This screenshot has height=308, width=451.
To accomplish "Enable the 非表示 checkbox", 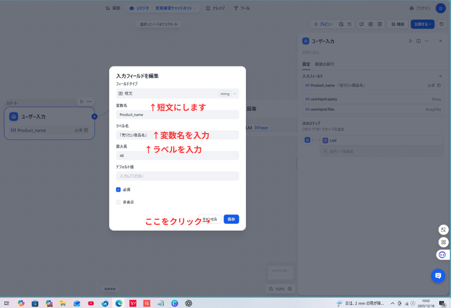I will [x=118, y=202].
